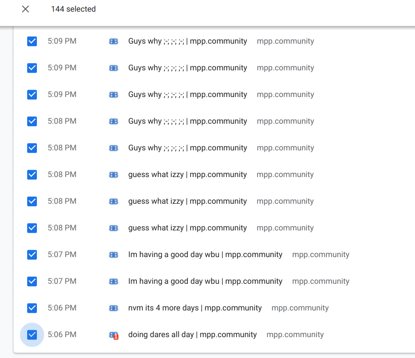Click the favicon of the topmost "guess what izzy" row

[x=114, y=175]
